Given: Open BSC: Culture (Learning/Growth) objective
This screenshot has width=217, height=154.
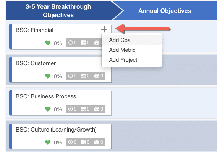Looking at the screenshot, I should tap(56, 130).
